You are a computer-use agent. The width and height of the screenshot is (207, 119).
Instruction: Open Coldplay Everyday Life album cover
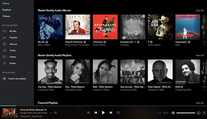133,27
